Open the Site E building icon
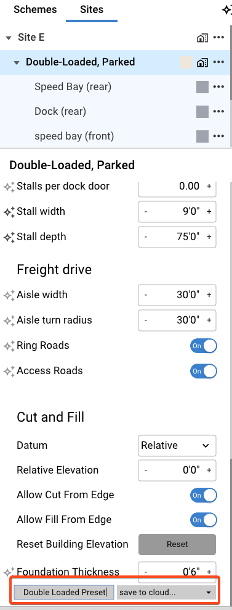 click(202, 38)
